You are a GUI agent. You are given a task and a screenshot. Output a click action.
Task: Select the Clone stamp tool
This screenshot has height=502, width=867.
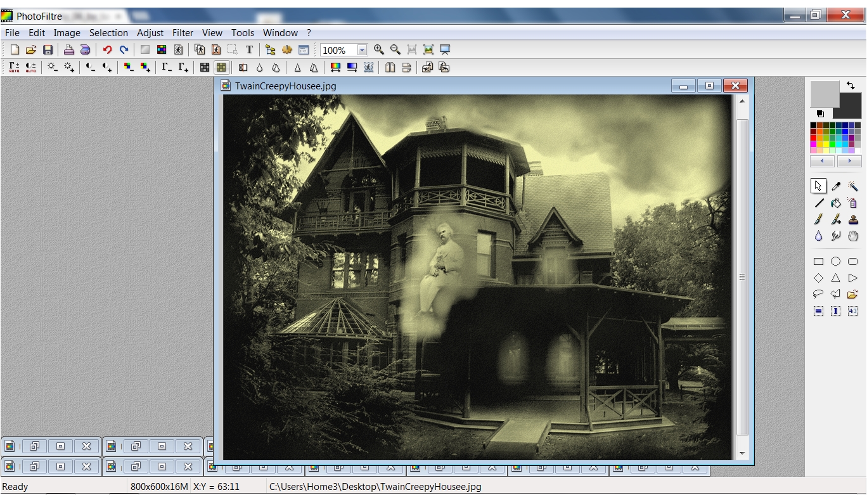point(853,220)
